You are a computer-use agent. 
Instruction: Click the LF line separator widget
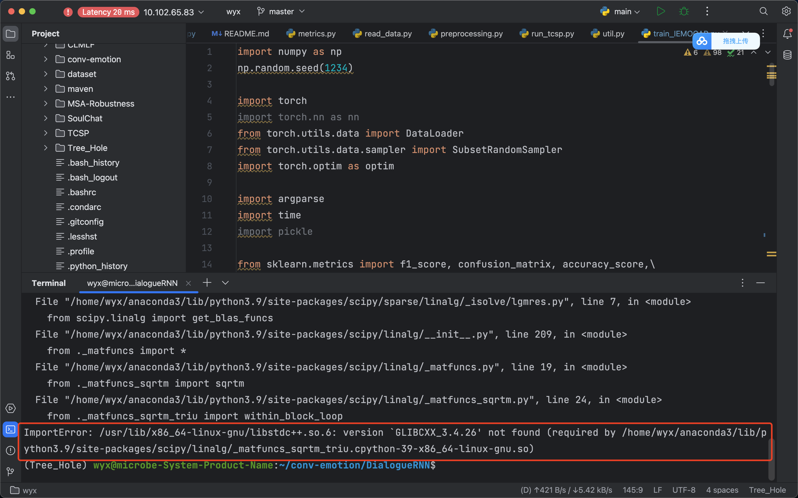coord(657,490)
